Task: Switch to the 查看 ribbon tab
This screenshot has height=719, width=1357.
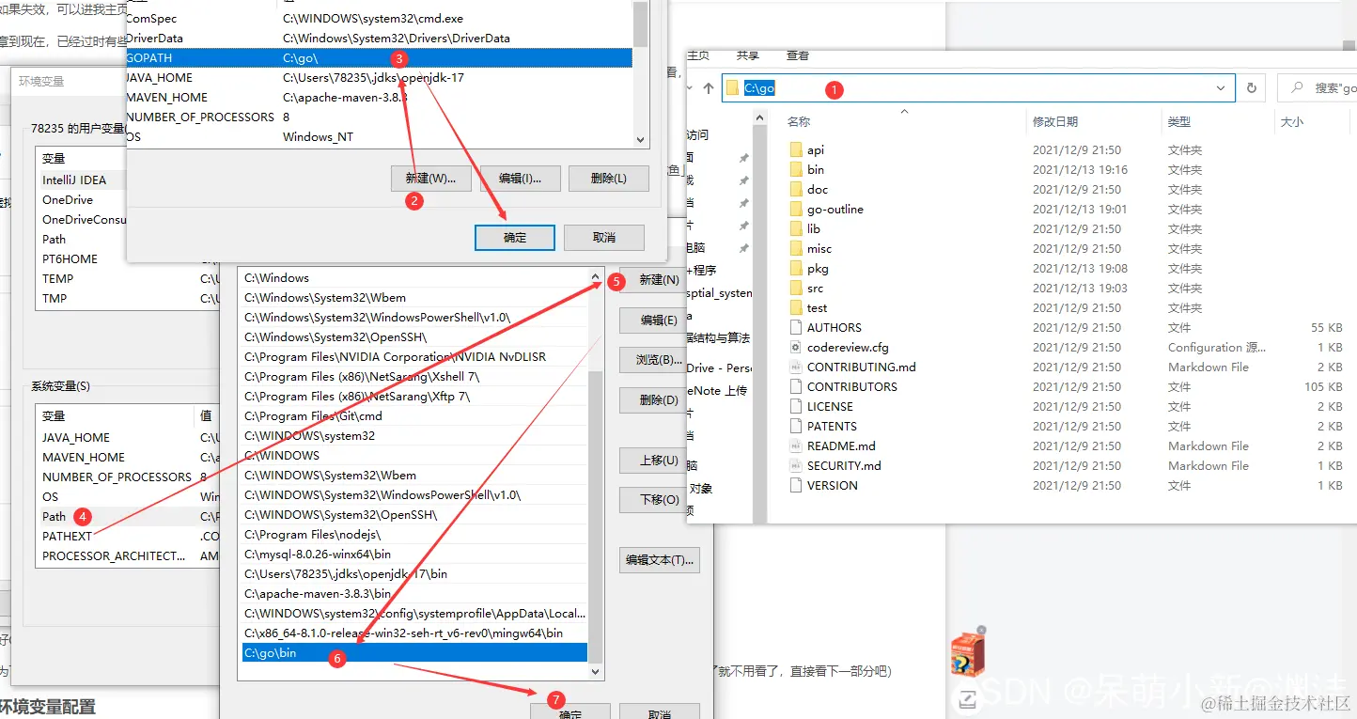Action: click(798, 56)
